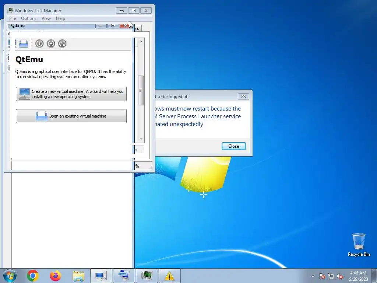The image size is (377, 283).
Task: Click the Close button in restart dialog
Action: 233,146
